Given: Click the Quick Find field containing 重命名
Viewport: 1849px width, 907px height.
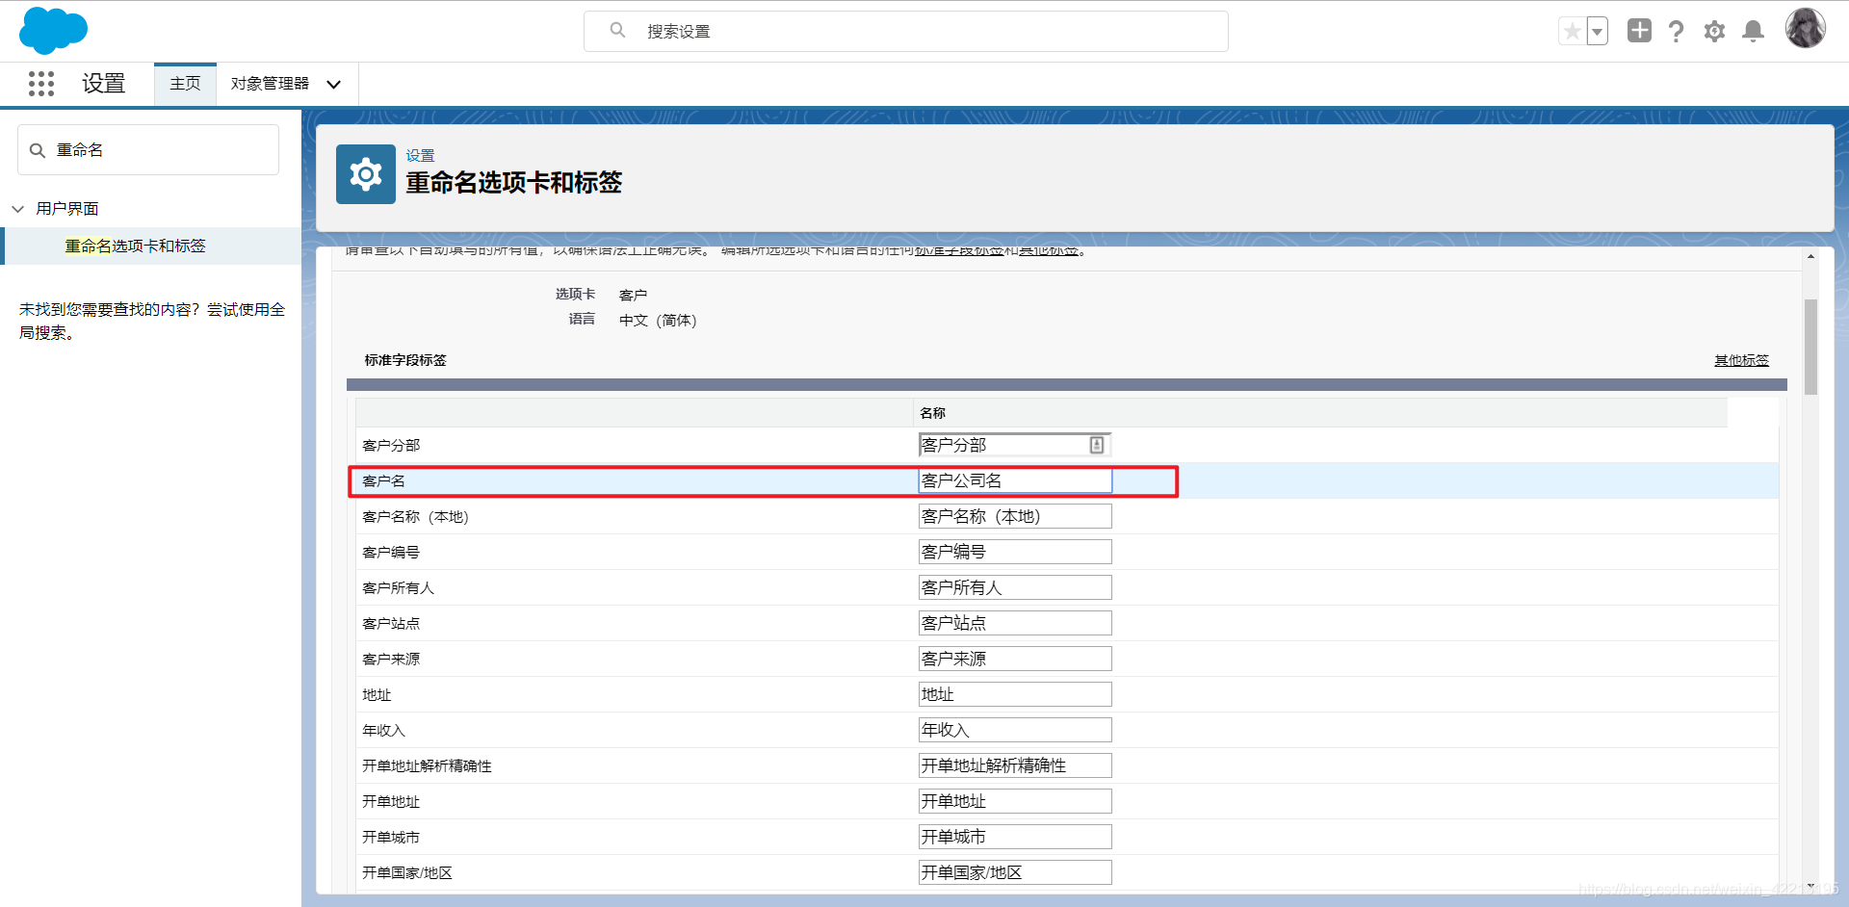Looking at the screenshot, I should coord(148,150).
